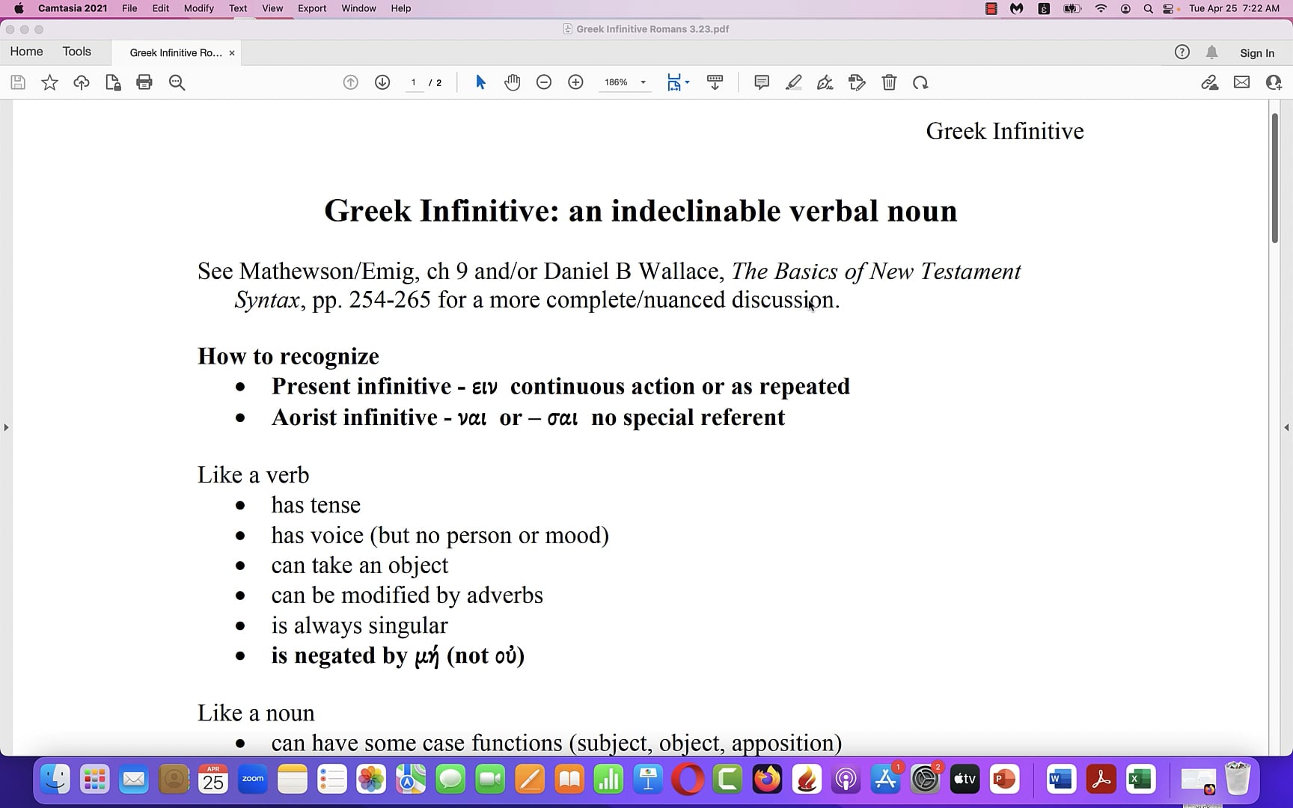Open the zoom level dropdown showing 186%
The image size is (1293, 808).
(624, 82)
